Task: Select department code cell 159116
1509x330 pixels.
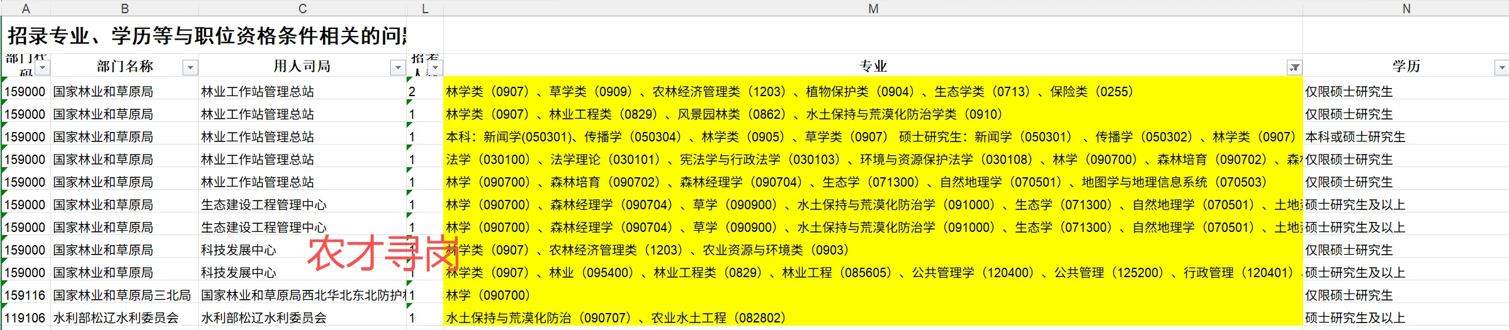Action: coord(26,295)
